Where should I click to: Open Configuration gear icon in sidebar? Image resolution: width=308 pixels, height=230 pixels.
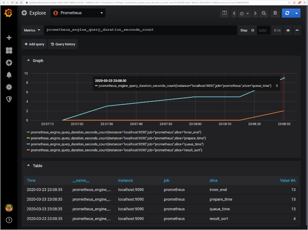[x=9, y=87]
